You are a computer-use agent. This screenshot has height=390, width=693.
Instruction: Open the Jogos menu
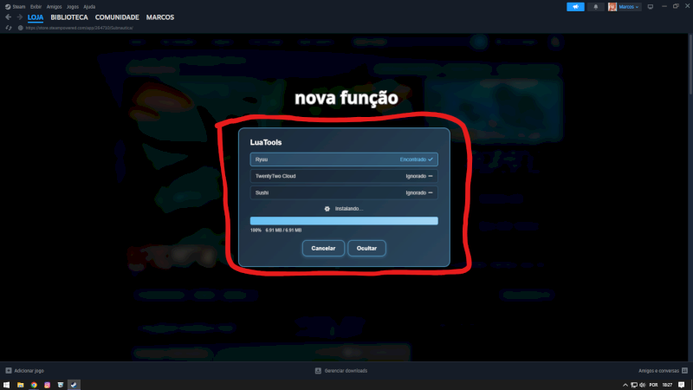pyautogui.click(x=73, y=7)
